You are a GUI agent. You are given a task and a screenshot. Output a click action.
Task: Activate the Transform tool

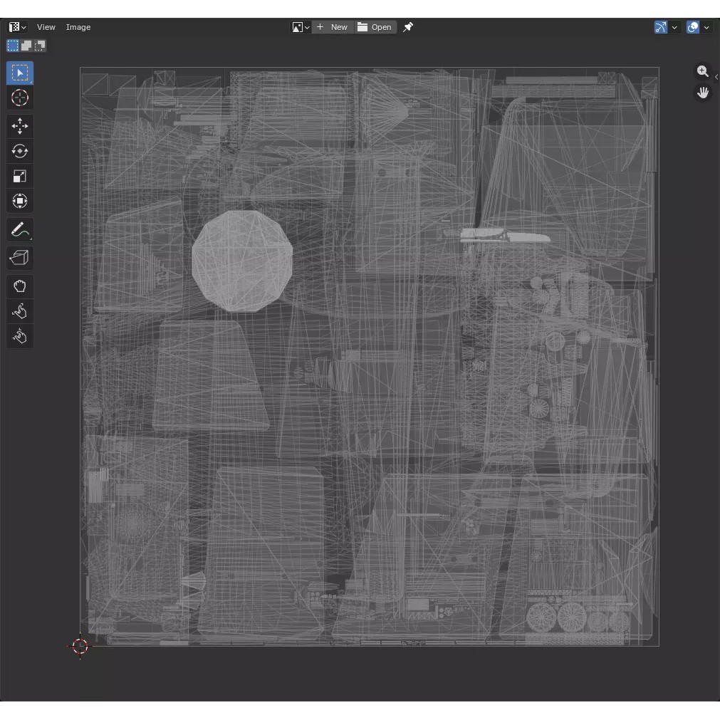pos(20,202)
